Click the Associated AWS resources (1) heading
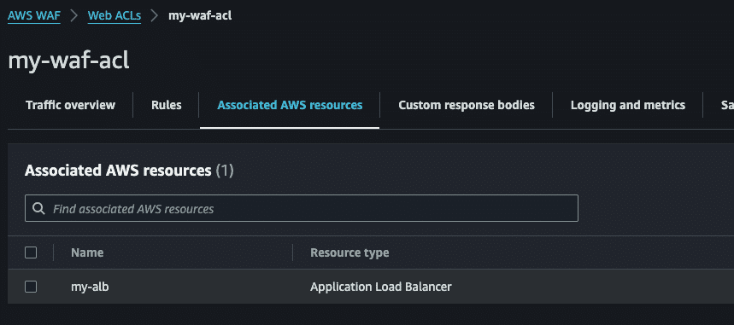The width and height of the screenshot is (734, 325). click(x=129, y=171)
